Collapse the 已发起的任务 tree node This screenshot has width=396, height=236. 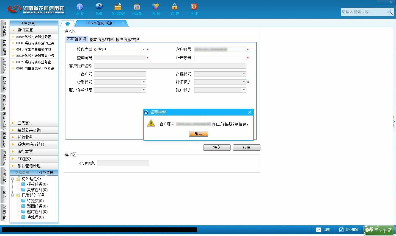pos(12,195)
